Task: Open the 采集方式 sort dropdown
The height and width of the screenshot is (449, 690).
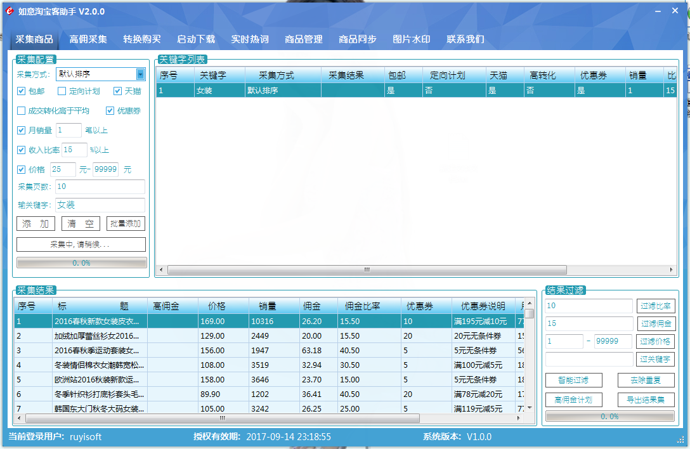Action: (x=140, y=74)
